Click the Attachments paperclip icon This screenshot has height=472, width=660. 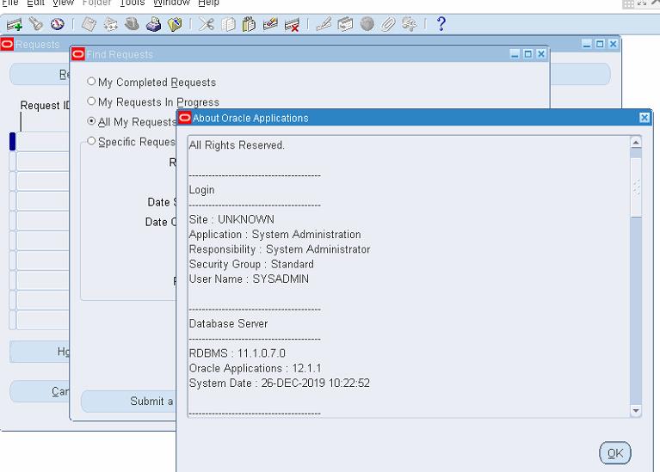click(x=388, y=24)
